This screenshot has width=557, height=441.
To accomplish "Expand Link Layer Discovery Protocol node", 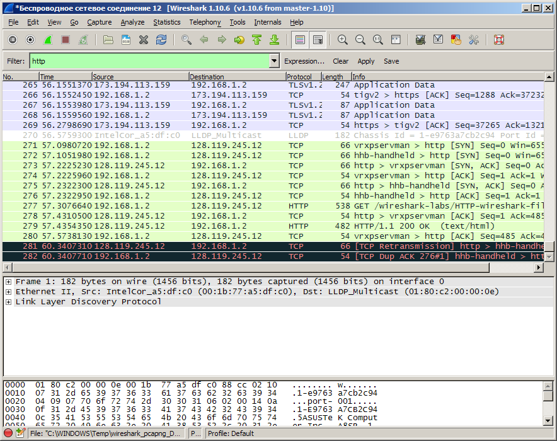I will click(x=9, y=302).
